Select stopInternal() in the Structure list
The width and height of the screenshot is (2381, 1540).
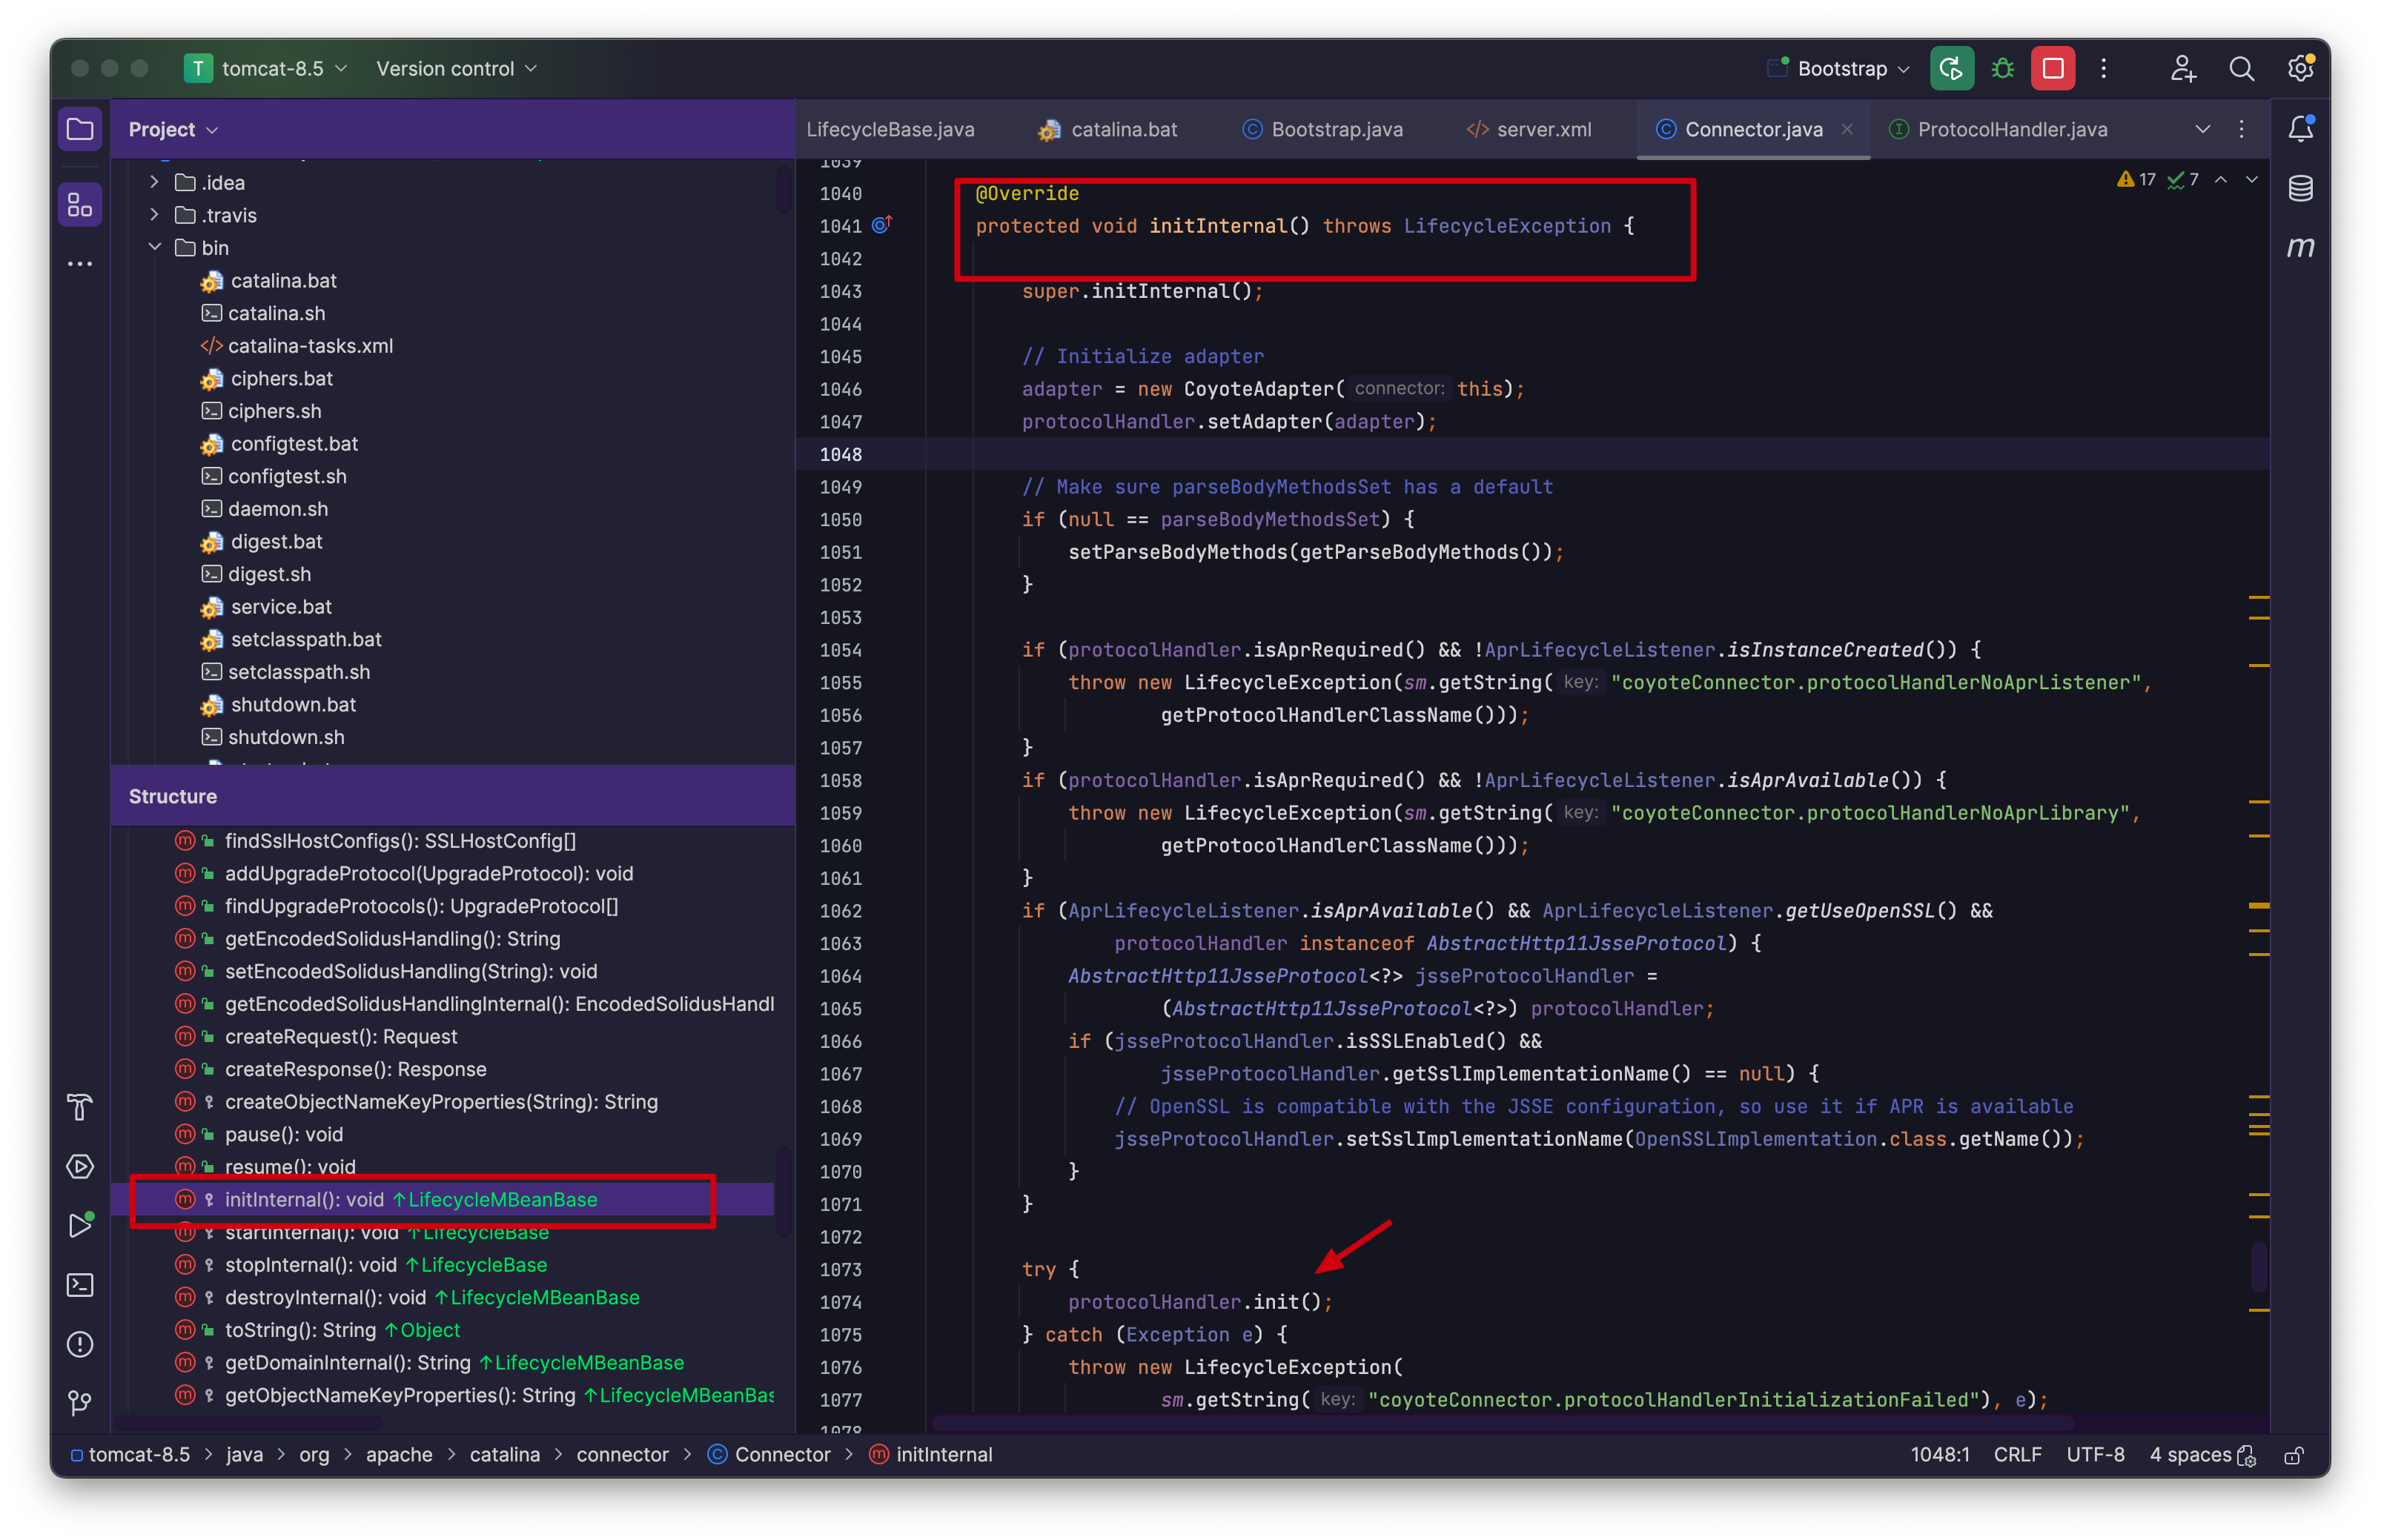coord(310,1265)
